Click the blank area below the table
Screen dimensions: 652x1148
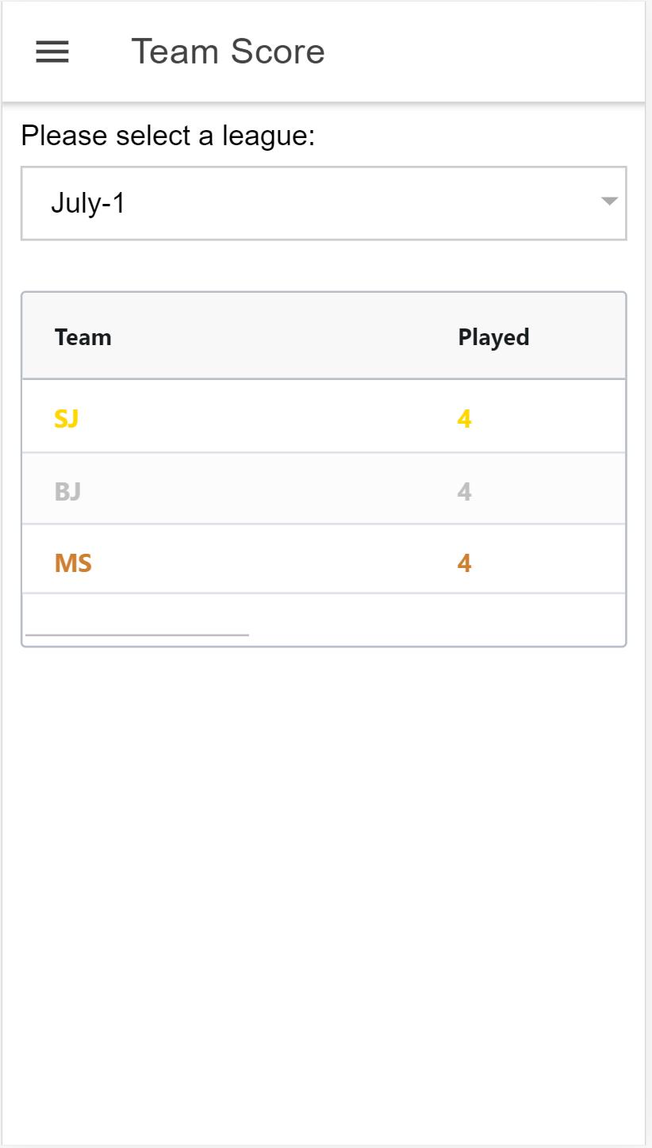[x=325, y=873]
